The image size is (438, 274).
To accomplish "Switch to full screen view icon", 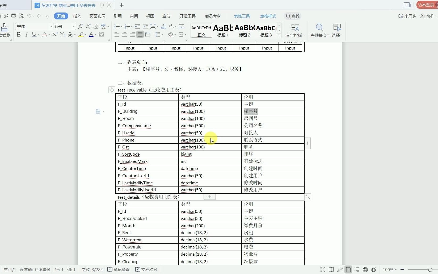I will [323, 269].
